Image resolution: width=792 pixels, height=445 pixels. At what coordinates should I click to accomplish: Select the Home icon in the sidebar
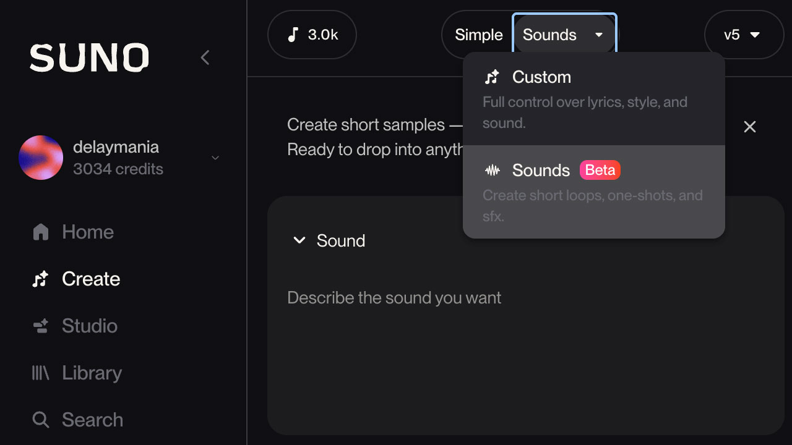(41, 232)
